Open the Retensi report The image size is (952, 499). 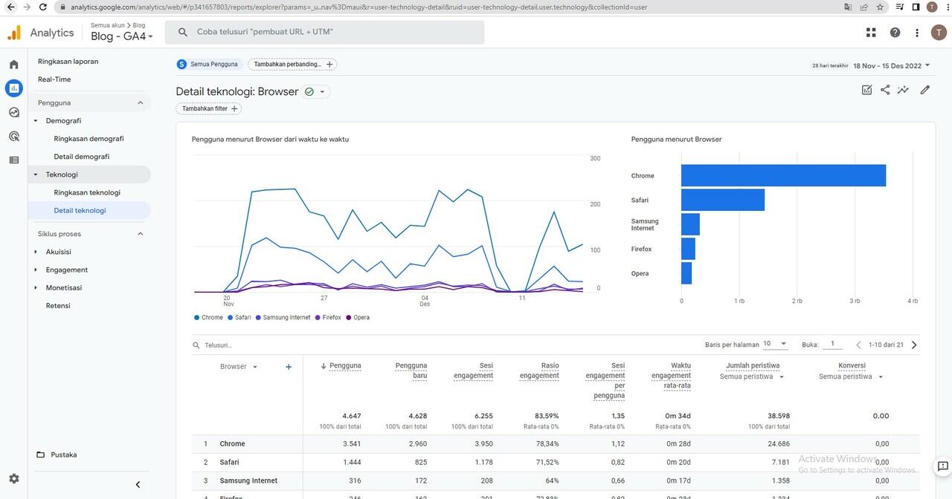(x=58, y=306)
